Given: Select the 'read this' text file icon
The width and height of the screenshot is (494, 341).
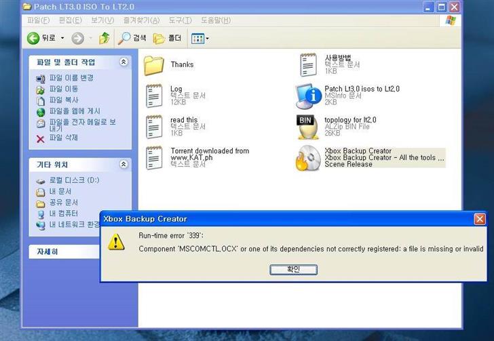Looking at the screenshot, I should point(154,127).
